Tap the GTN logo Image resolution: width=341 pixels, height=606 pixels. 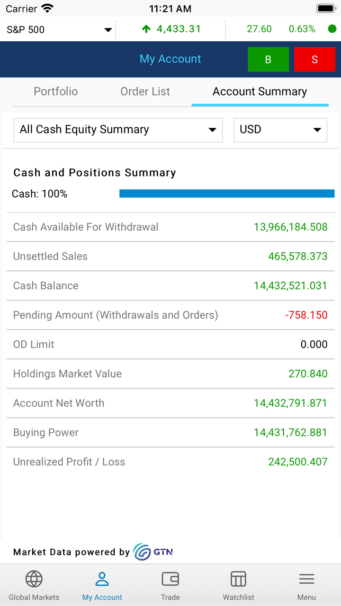tap(153, 552)
